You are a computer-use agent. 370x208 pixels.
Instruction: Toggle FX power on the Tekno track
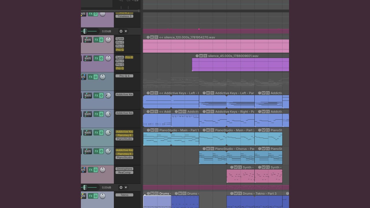(96, 196)
